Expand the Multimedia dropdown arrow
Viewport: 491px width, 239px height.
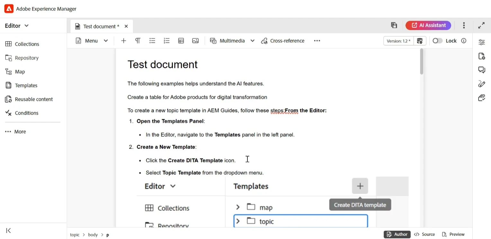(253, 41)
